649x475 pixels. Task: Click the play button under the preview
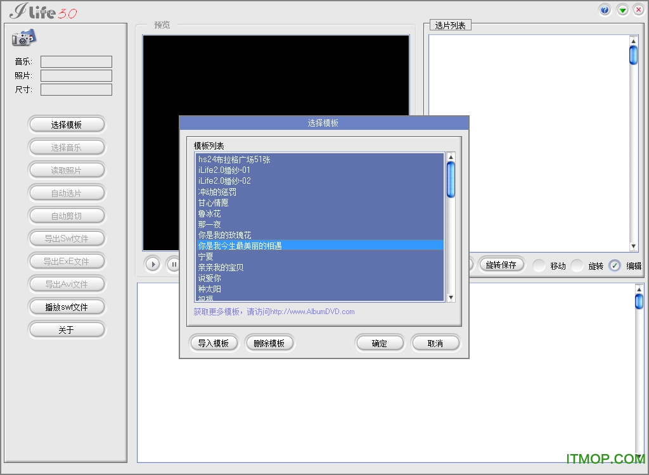point(153,264)
